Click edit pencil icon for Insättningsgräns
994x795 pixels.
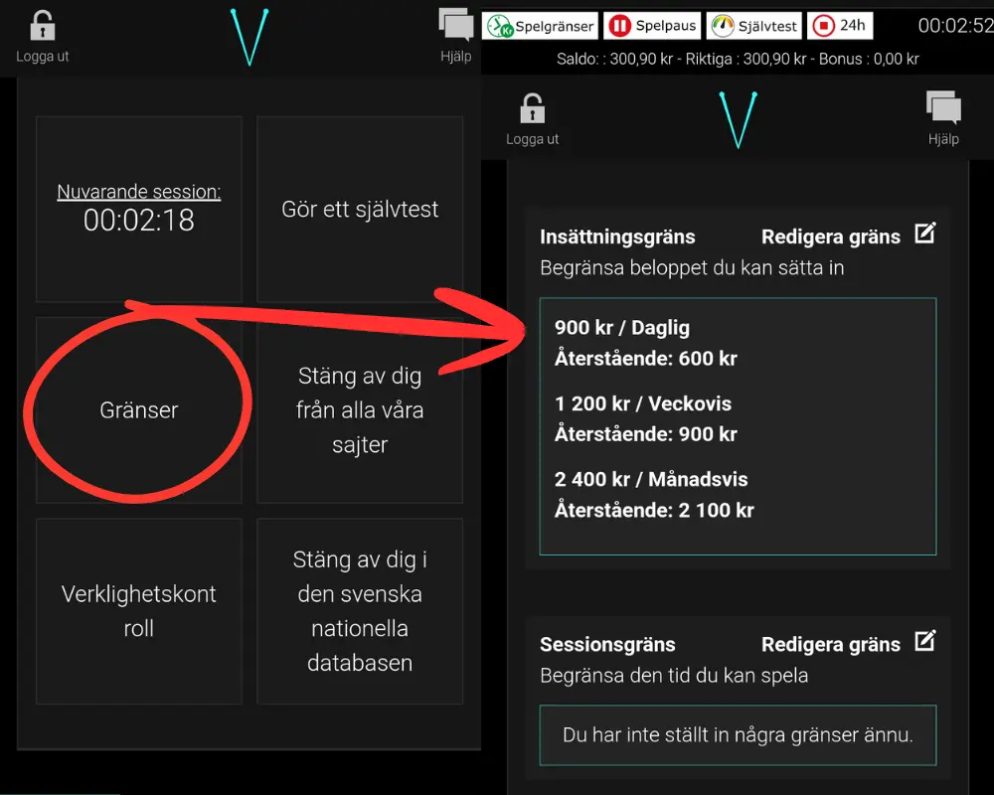point(924,234)
